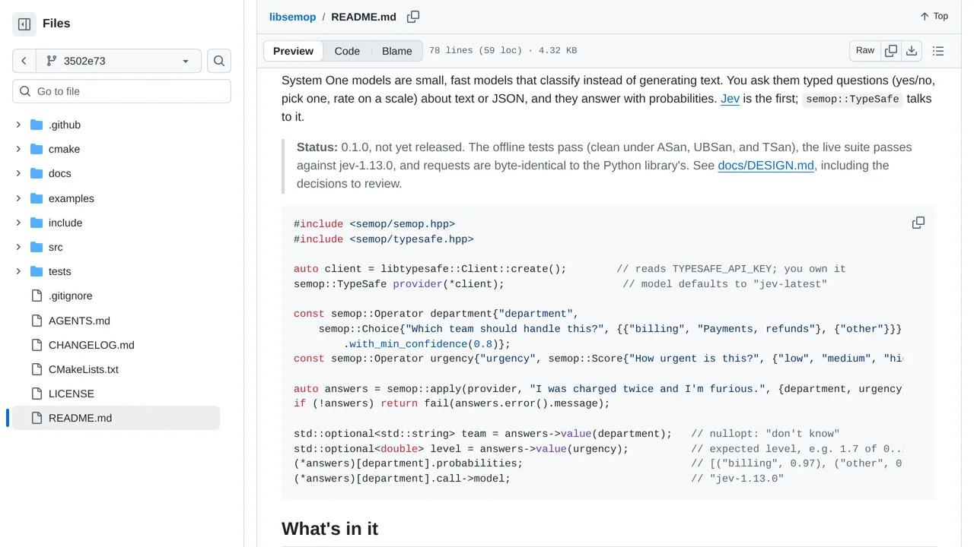Click the cmake folder icon

tap(37, 149)
